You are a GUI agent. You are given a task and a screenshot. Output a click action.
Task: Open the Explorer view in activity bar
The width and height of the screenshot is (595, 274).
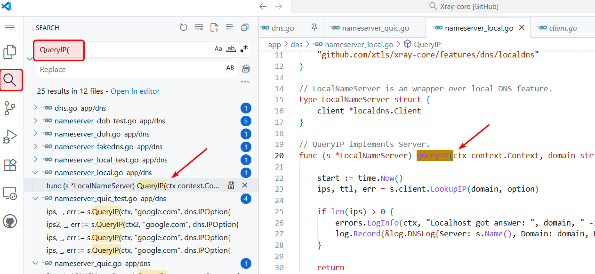point(10,52)
